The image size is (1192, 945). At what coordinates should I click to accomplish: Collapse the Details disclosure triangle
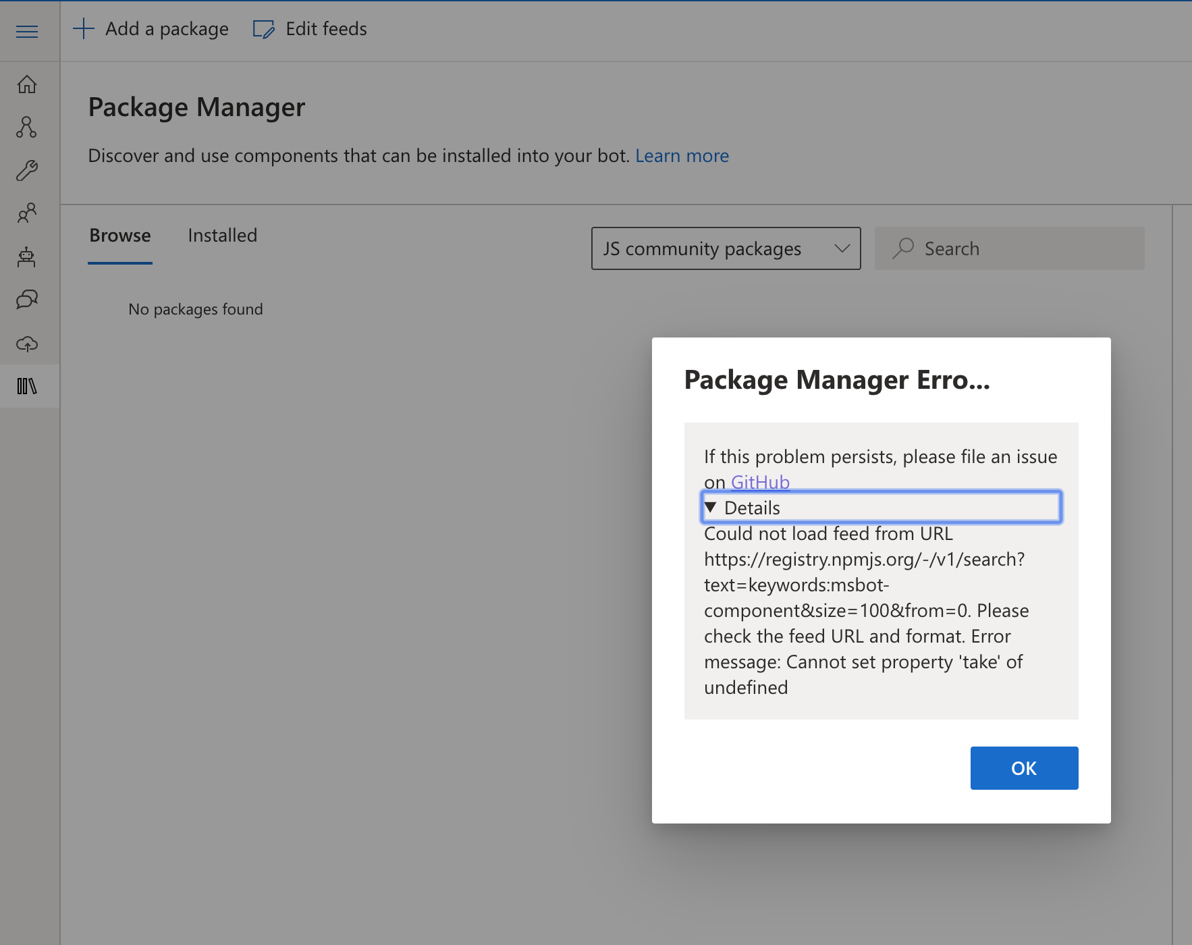pos(710,507)
